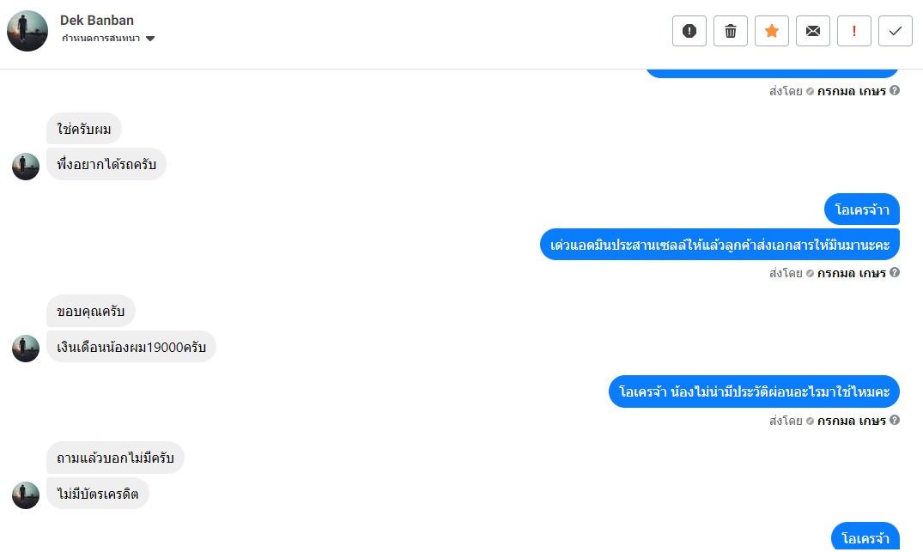Mark conversation done with the checkmark button
The image size is (923, 552).
coord(896,31)
